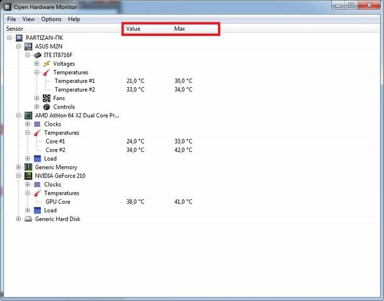Expand Clocks under NVIDIA GeForce 210
384x301 pixels.
[x=28, y=185]
